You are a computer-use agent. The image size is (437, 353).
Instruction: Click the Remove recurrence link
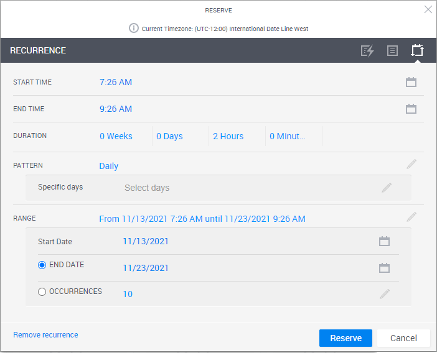(x=45, y=335)
